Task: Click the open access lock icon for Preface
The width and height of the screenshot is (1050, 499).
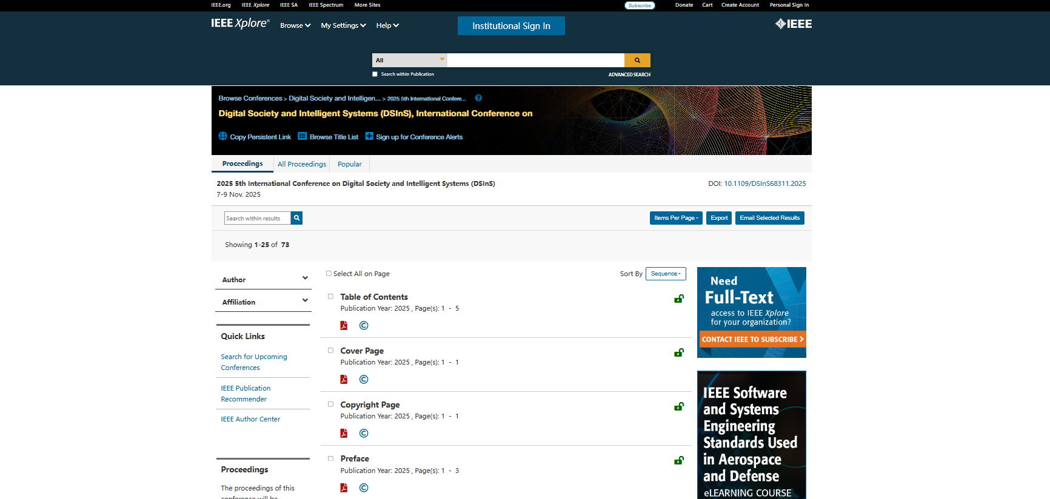Action: (679, 461)
